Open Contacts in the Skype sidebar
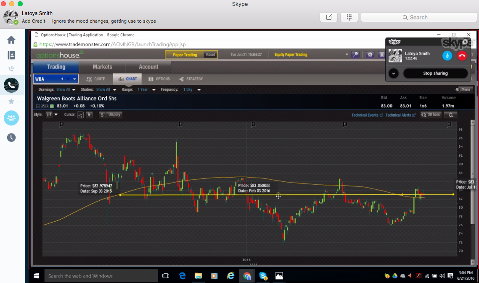 11,55
